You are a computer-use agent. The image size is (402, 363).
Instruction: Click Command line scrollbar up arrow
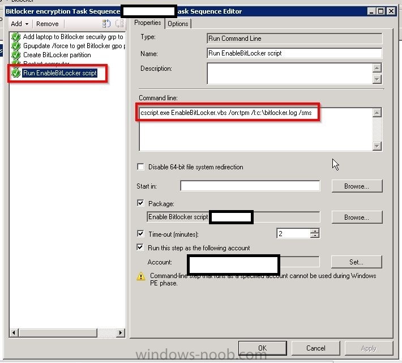[377, 113]
